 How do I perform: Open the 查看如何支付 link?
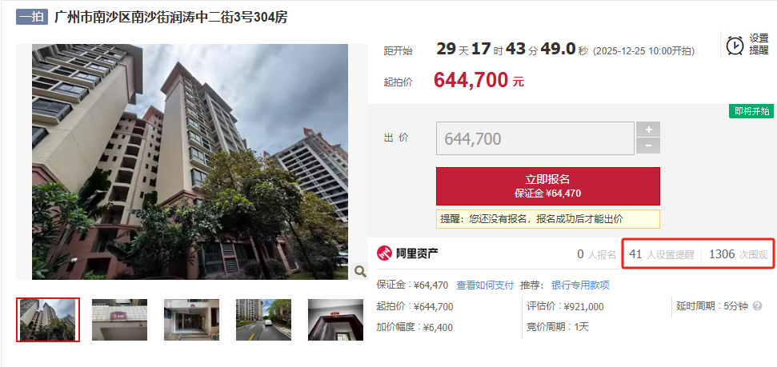[x=485, y=285]
